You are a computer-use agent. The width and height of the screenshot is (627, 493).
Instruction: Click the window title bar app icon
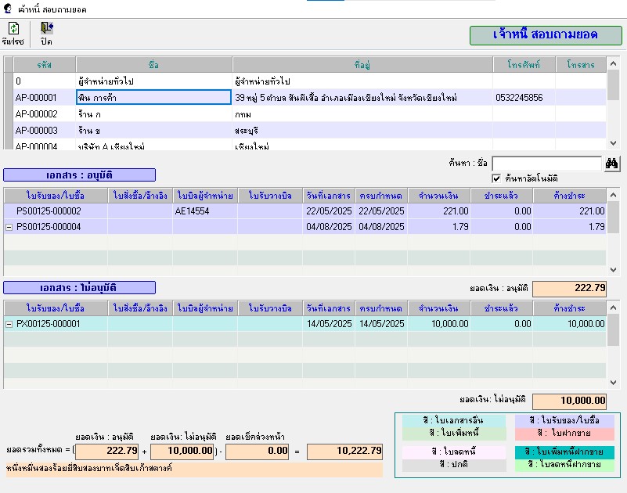(9, 9)
